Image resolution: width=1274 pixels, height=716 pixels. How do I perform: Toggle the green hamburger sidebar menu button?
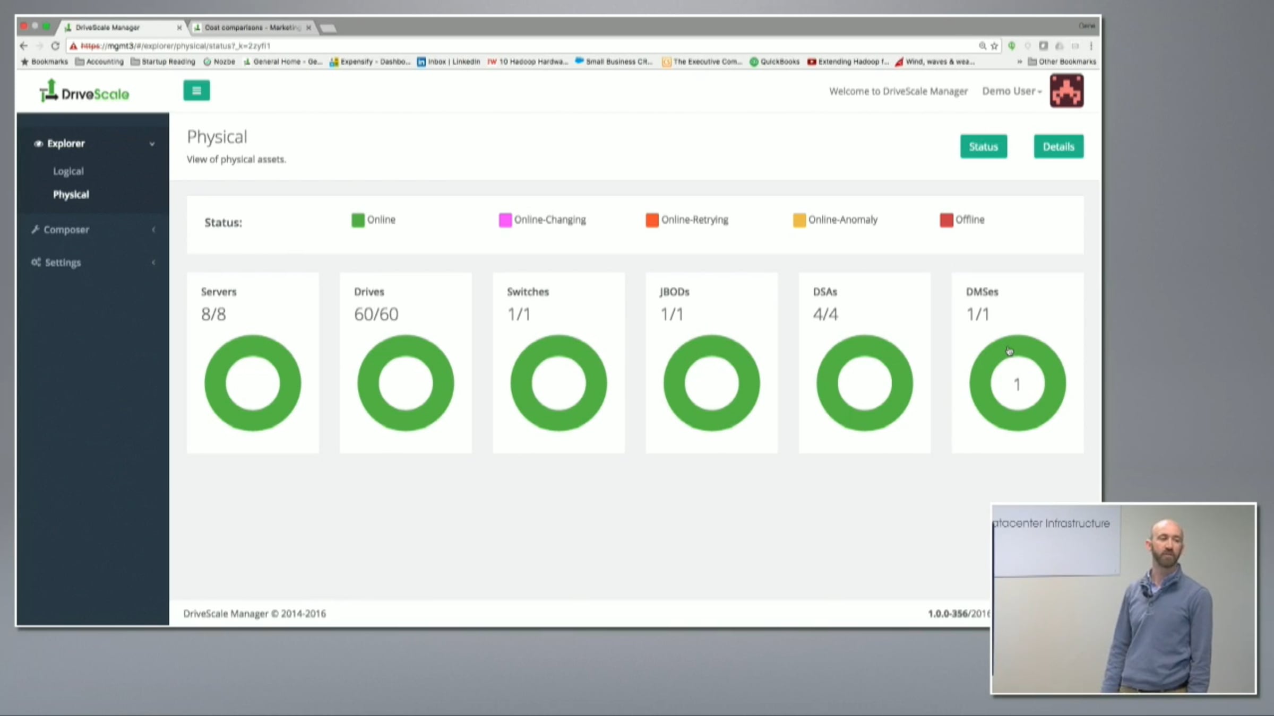(196, 91)
